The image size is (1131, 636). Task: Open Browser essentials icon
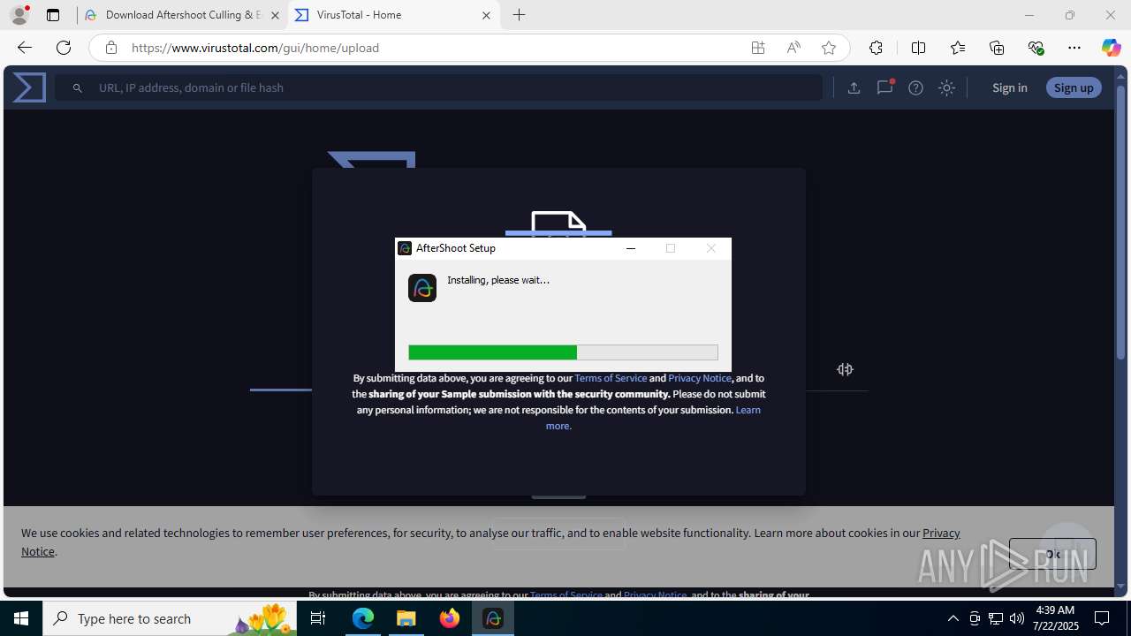(x=1036, y=48)
